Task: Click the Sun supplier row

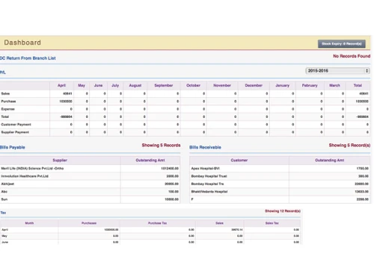Action: [x=90, y=199]
